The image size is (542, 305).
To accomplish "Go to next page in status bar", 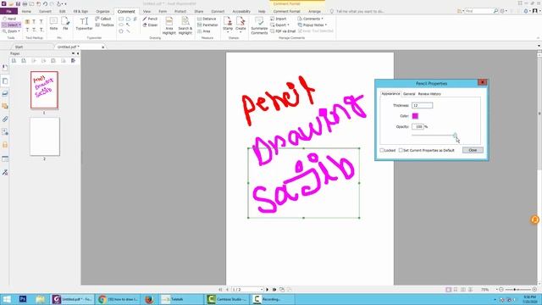I will [268, 290].
